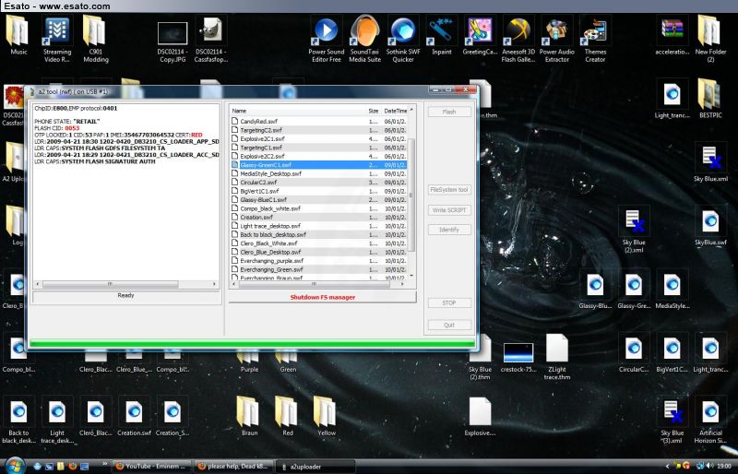Image resolution: width=738 pixels, height=474 pixels.
Task: Click the Write SCRIPT button
Action: coord(449,210)
